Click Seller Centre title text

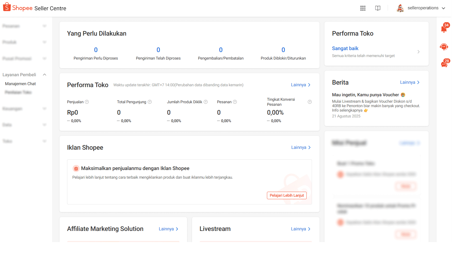(x=50, y=8)
